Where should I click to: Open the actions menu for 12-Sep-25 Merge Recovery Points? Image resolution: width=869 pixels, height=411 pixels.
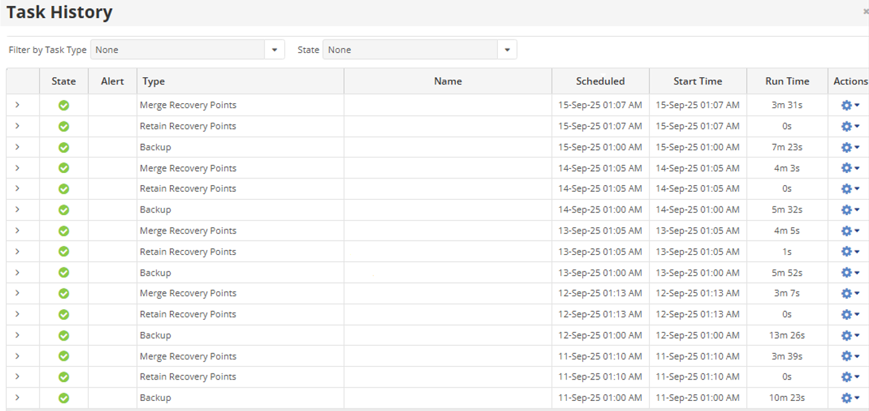coord(850,293)
